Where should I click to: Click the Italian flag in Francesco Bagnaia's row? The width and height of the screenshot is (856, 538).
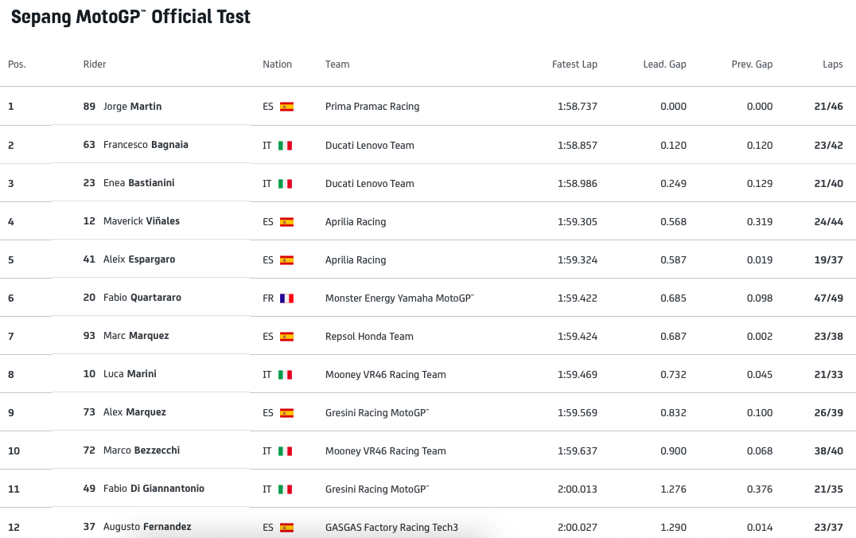pyautogui.click(x=285, y=146)
